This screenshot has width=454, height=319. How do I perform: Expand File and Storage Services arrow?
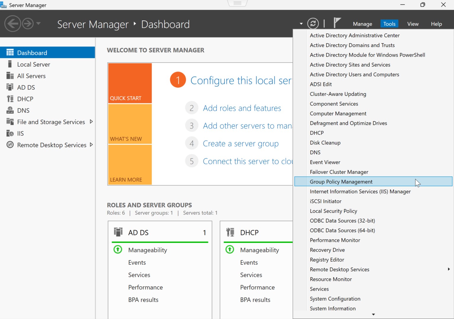pyautogui.click(x=91, y=121)
